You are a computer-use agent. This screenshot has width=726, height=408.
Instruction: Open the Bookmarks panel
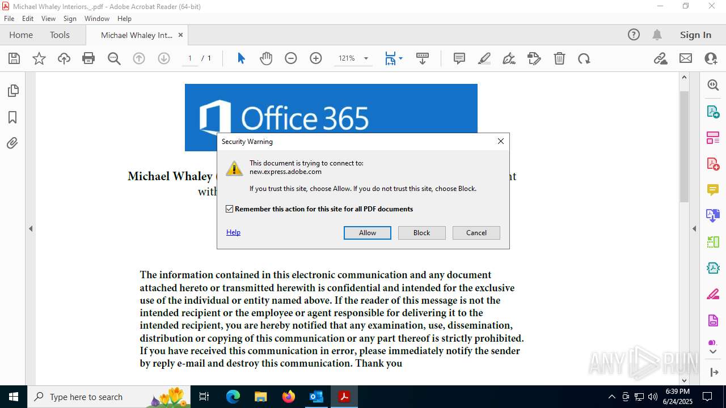pyautogui.click(x=12, y=117)
